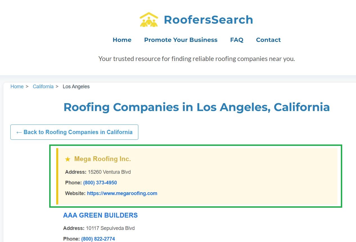Go to Promote Your Business page

click(x=181, y=40)
